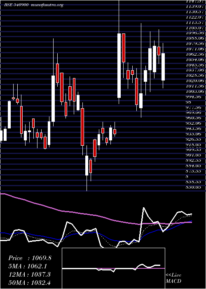Click the 1122.07 price axis label

tap(195, 17)
